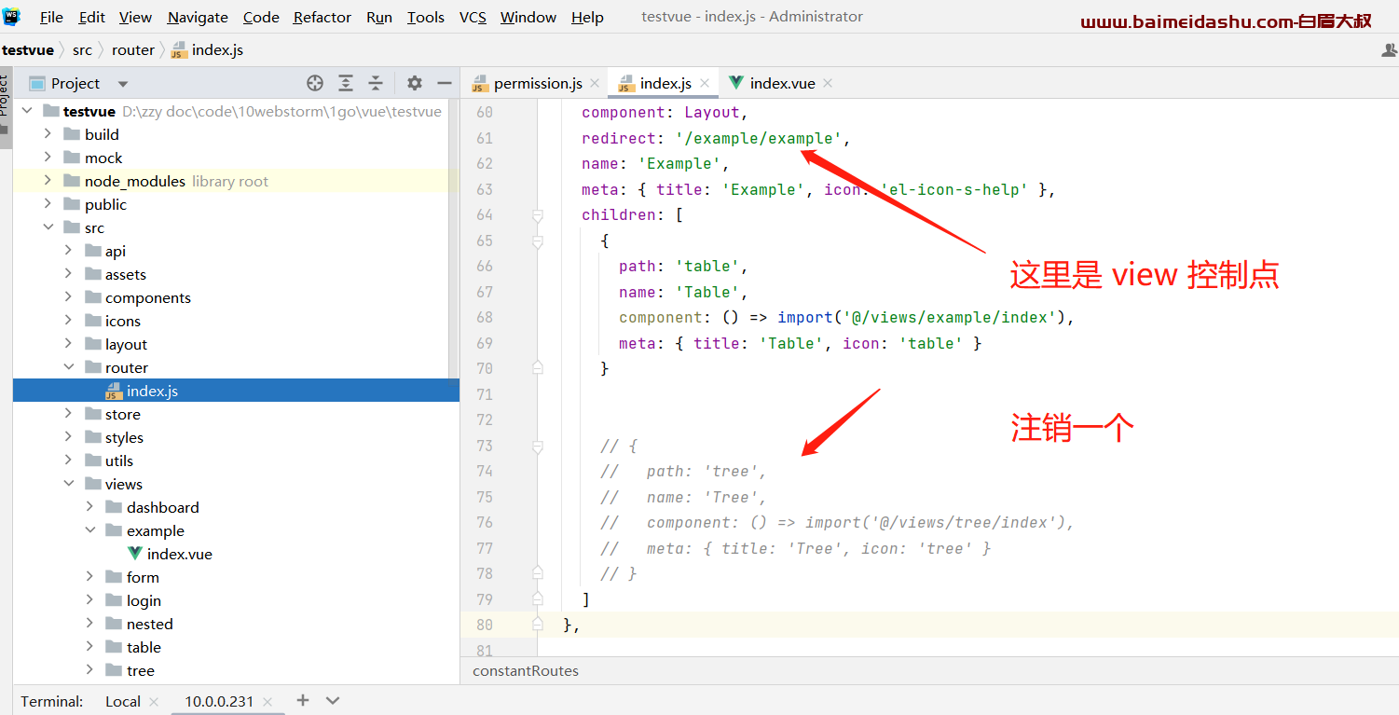Open the File menu
This screenshot has width=1399, height=715.
(51, 17)
